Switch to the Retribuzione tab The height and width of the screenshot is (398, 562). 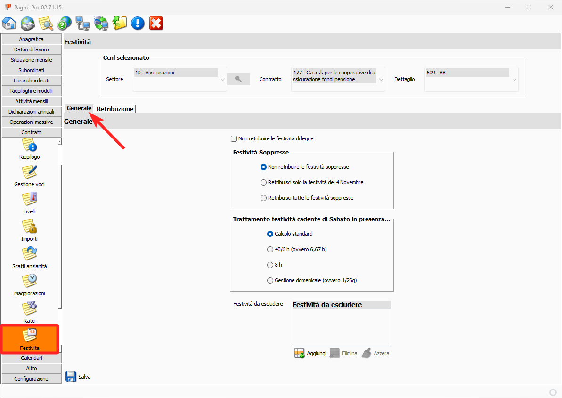115,109
